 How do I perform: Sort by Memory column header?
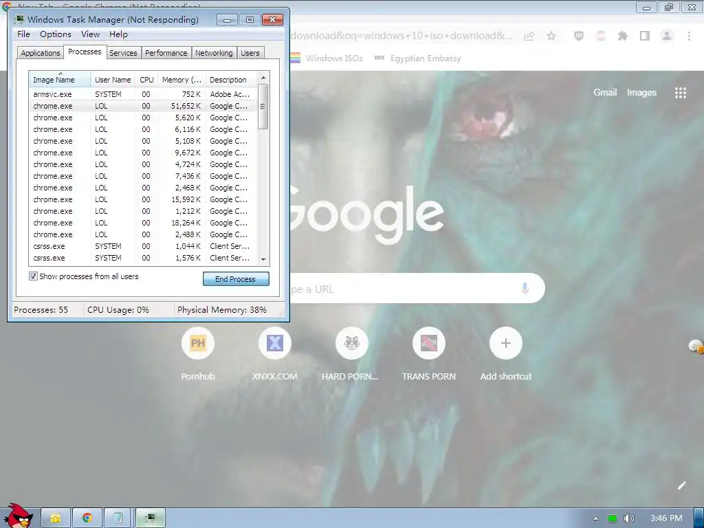(181, 80)
